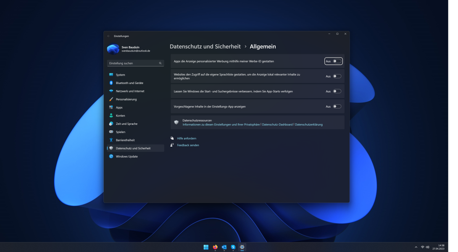Image resolution: width=458 pixels, height=252 pixels.
Task: Open Skype from the taskbar
Action: pyautogui.click(x=233, y=247)
